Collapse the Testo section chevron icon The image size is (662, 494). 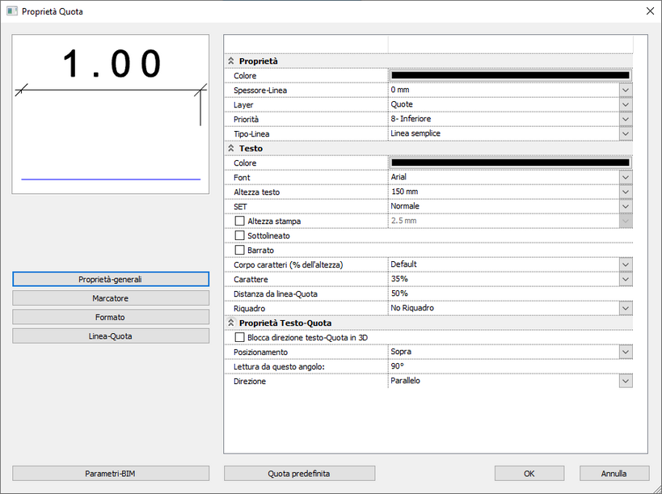231,148
